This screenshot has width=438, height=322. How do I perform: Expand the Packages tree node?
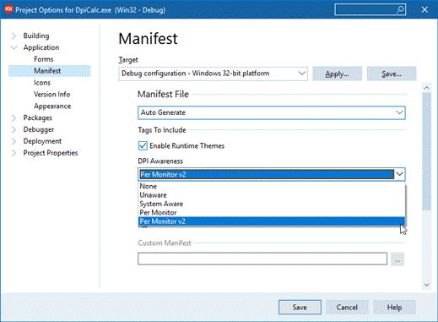[14, 118]
